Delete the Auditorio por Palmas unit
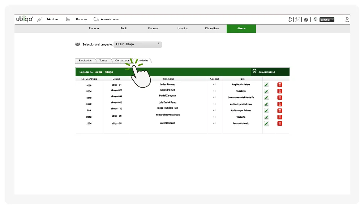 coord(280,111)
